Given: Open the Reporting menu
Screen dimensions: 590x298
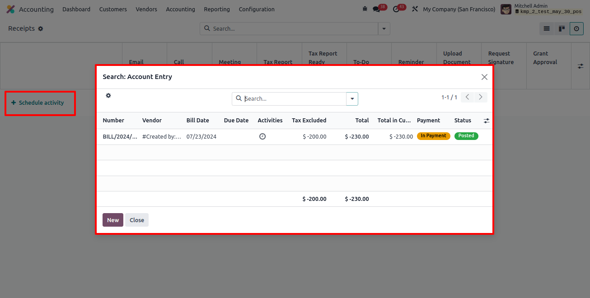Looking at the screenshot, I should tap(217, 9).
